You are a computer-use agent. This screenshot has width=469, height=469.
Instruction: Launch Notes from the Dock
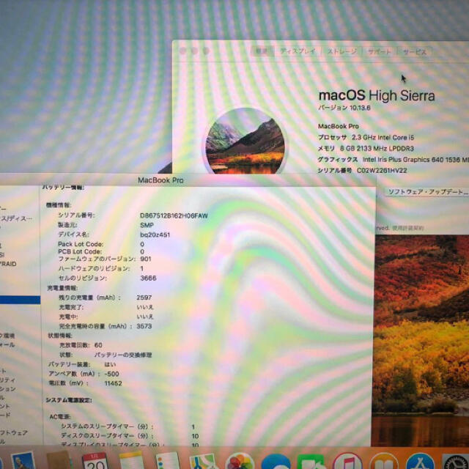pos(131,461)
